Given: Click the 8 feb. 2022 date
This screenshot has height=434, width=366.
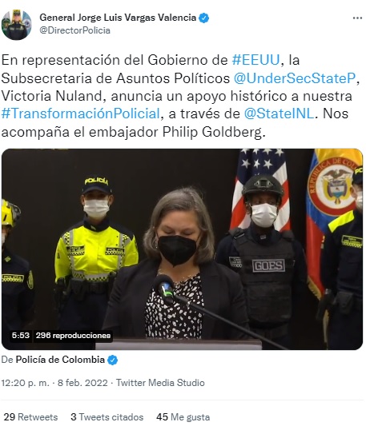Looking at the screenshot, I should (82, 383).
